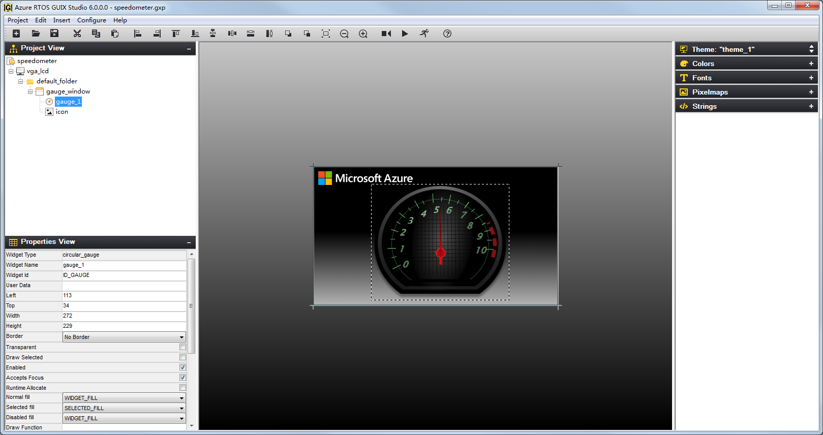Collapse the vga_lcd tree node
This screenshot has height=435, width=823.
(x=11, y=71)
